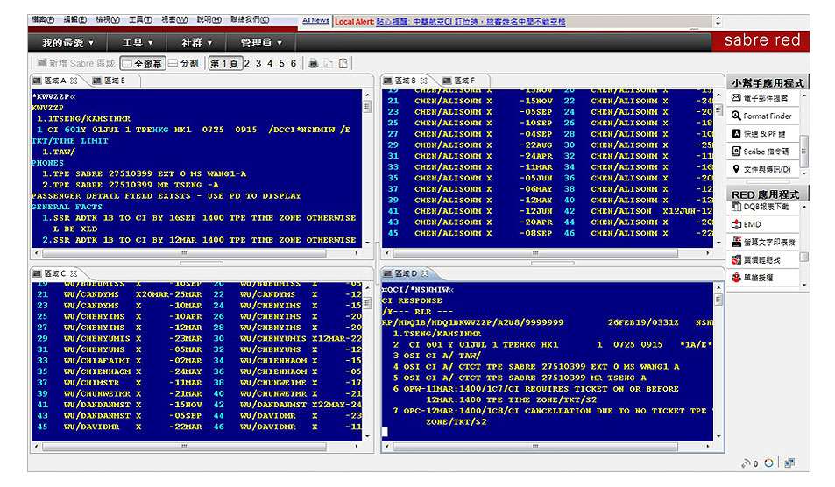This screenshot has height=487, width=835.
Task: Open the 票價輕鬆找 application
Action: tap(761, 260)
